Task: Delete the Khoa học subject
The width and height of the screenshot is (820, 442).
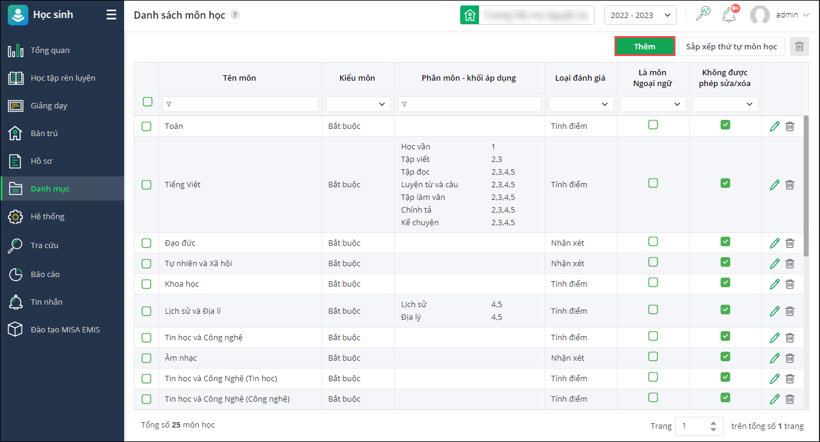Action: point(790,284)
